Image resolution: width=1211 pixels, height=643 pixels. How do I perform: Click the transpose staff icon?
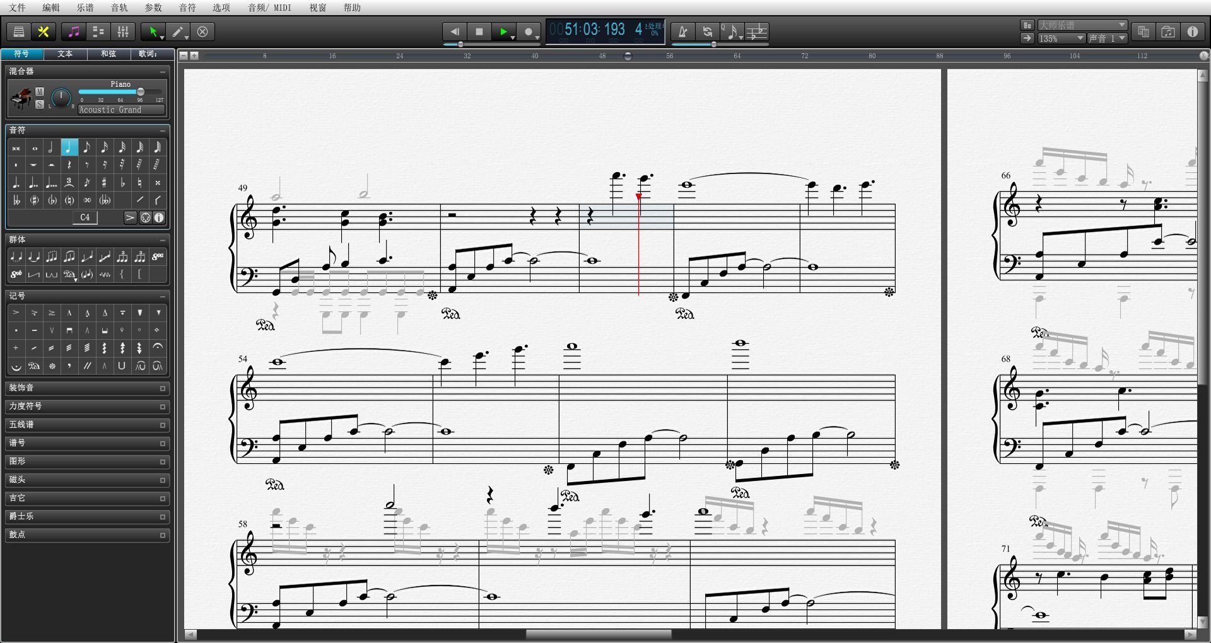click(757, 32)
